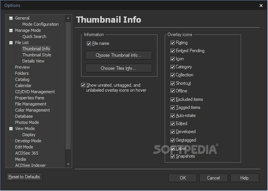Cancel the Options dialog

213,178
